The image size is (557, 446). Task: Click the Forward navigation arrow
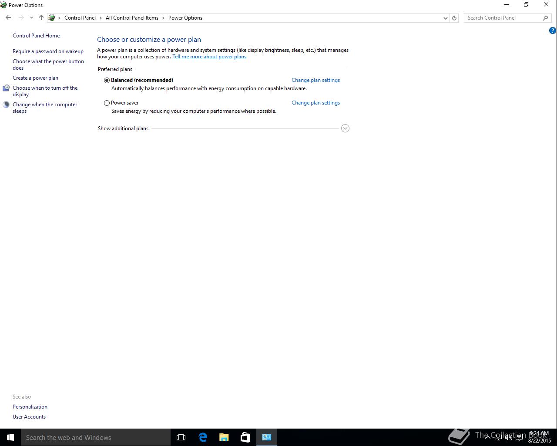coord(21,18)
